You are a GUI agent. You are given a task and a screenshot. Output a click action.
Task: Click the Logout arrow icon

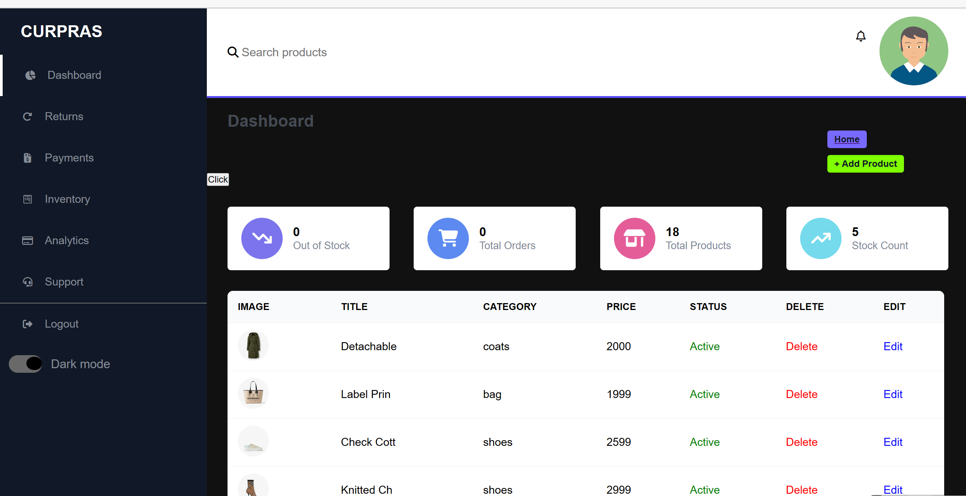pos(27,324)
